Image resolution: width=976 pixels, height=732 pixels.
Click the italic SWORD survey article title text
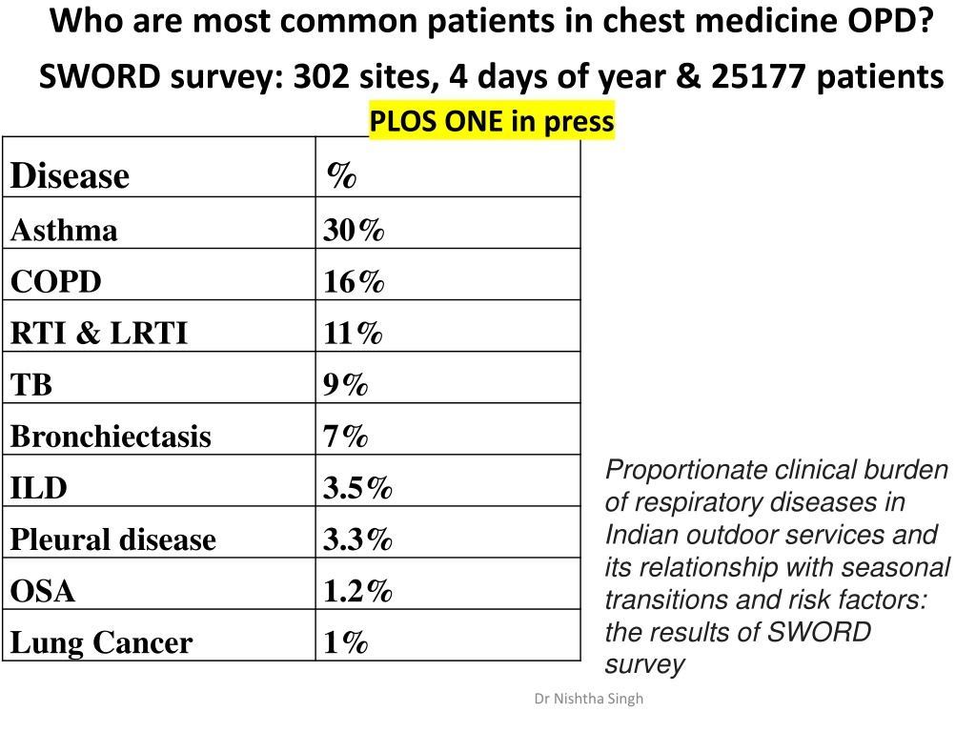778,566
